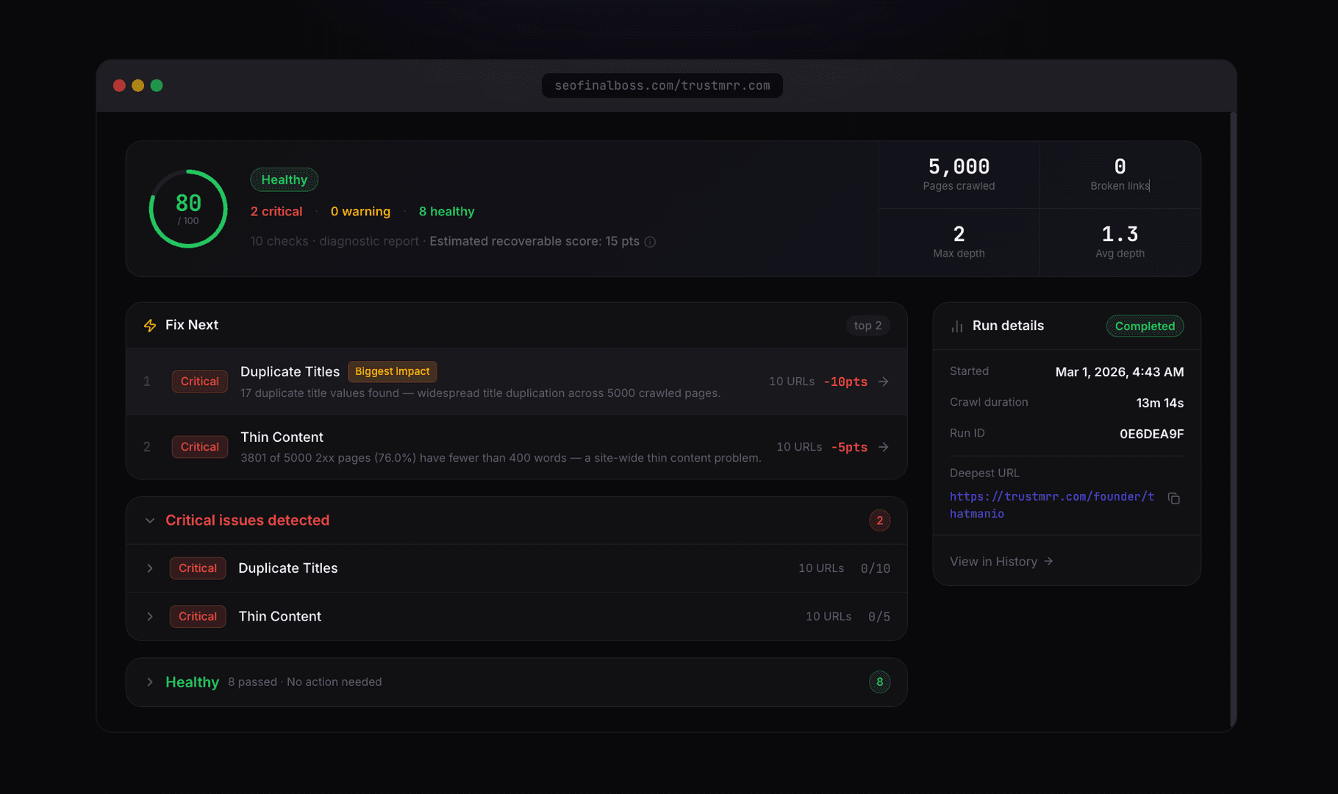Screen dimensions: 1338x794
Task: Click the 80/100 score progress ring
Action: click(x=188, y=209)
